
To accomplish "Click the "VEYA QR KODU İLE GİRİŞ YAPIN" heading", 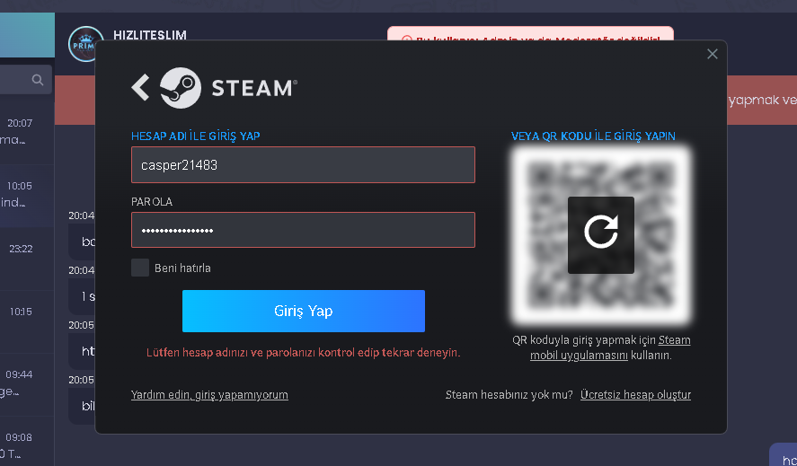I will tap(593, 136).
